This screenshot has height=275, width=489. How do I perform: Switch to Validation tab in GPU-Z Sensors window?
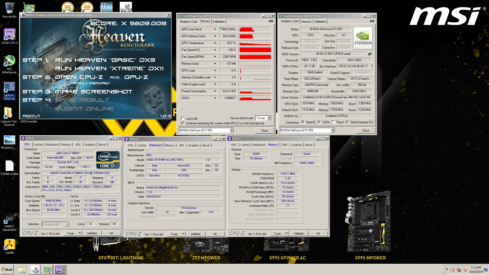click(x=219, y=22)
